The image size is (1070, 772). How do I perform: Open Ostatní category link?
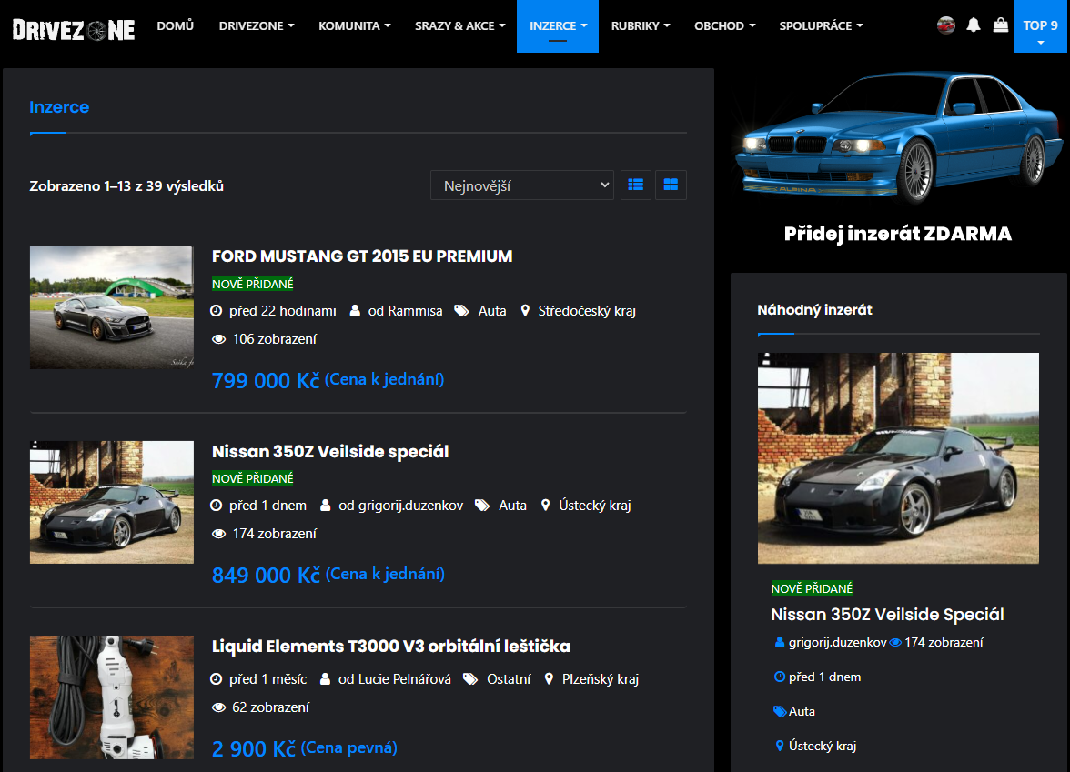coord(509,679)
